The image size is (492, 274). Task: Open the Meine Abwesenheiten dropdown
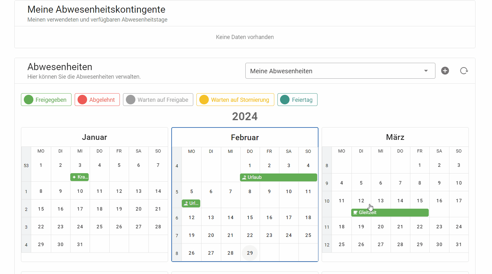[340, 71]
